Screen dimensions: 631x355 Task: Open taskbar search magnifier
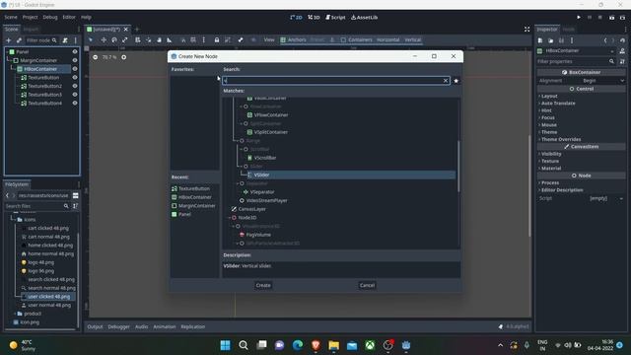[244, 345]
